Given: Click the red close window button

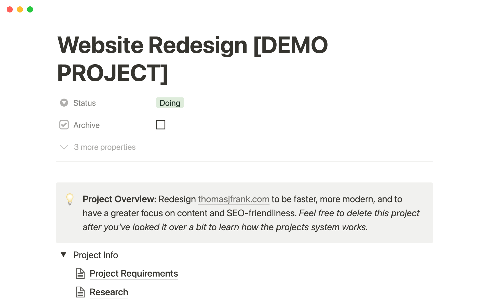Looking at the screenshot, I should click(10, 9).
